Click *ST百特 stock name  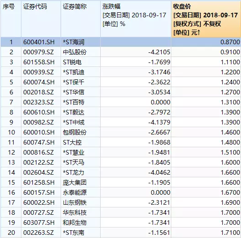pyautogui.click(x=74, y=102)
